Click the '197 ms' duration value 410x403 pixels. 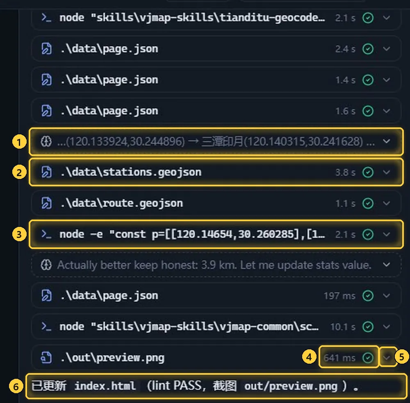click(339, 296)
